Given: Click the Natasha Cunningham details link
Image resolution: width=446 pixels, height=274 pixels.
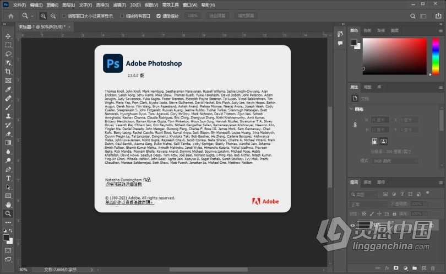Looking at the screenshot, I should click(x=123, y=184).
